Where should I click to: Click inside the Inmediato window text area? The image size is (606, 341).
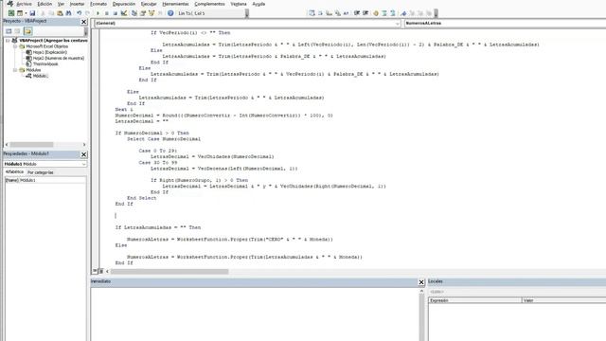(x=255, y=314)
